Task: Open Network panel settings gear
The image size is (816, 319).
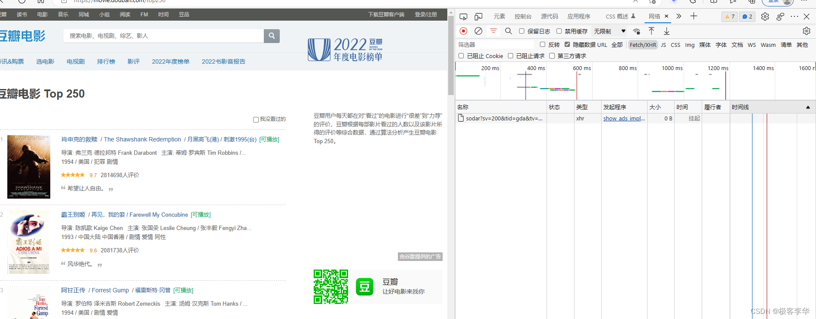Action: pos(807,31)
